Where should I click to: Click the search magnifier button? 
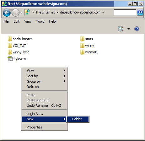point(140,13)
